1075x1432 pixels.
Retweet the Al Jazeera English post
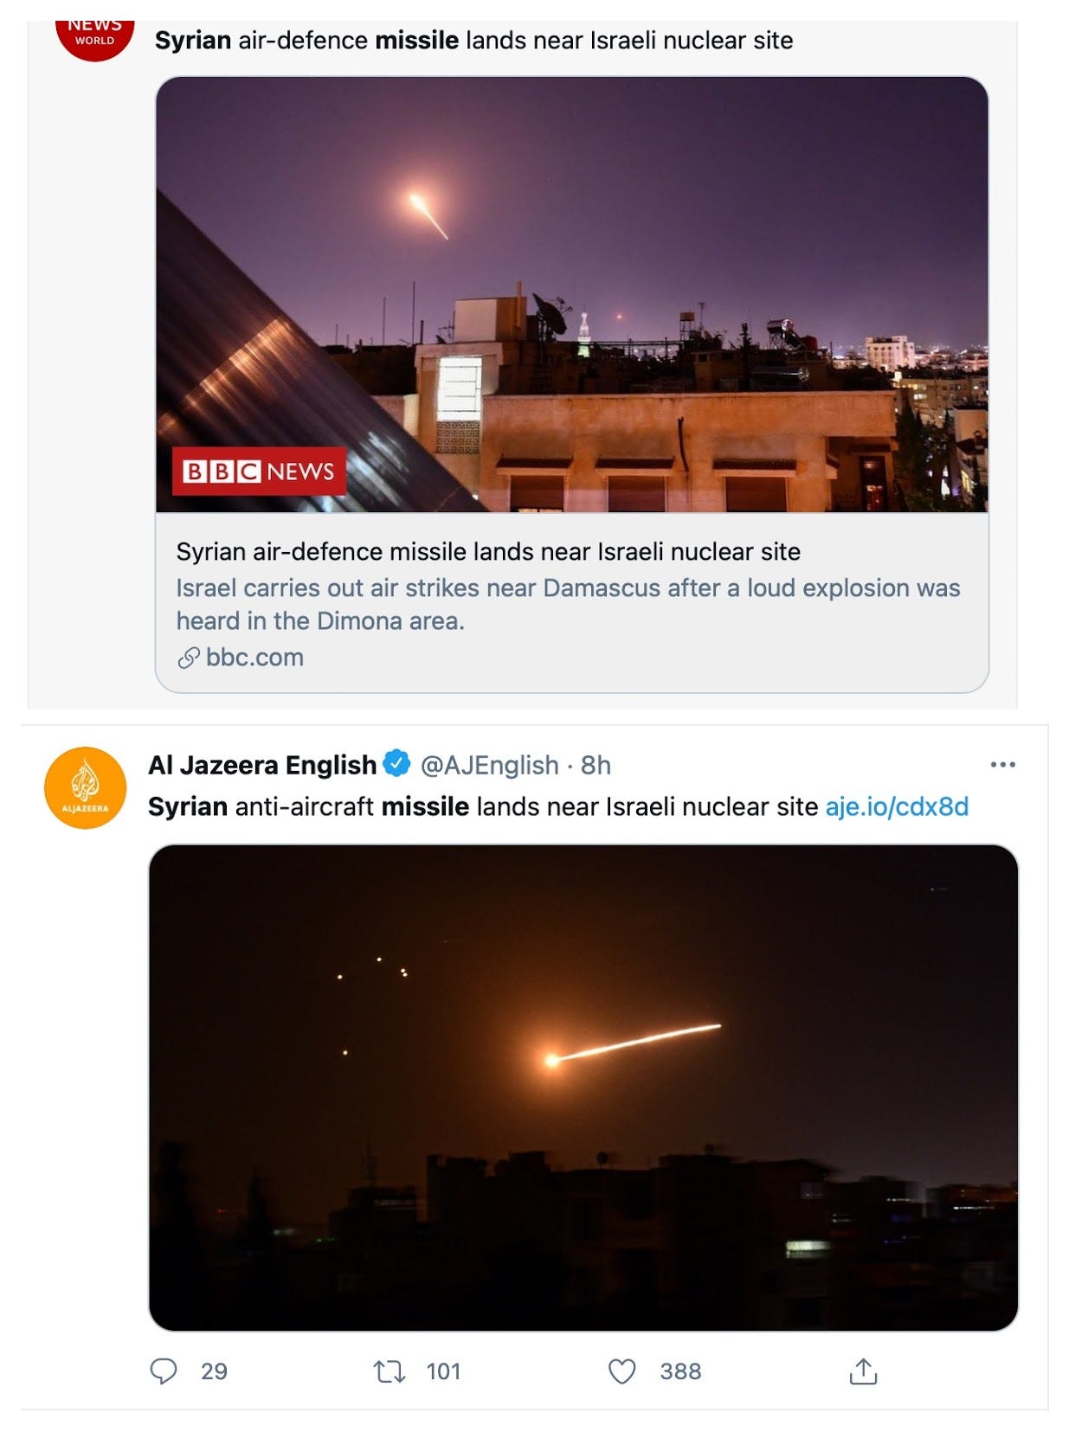click(389, 1371)
